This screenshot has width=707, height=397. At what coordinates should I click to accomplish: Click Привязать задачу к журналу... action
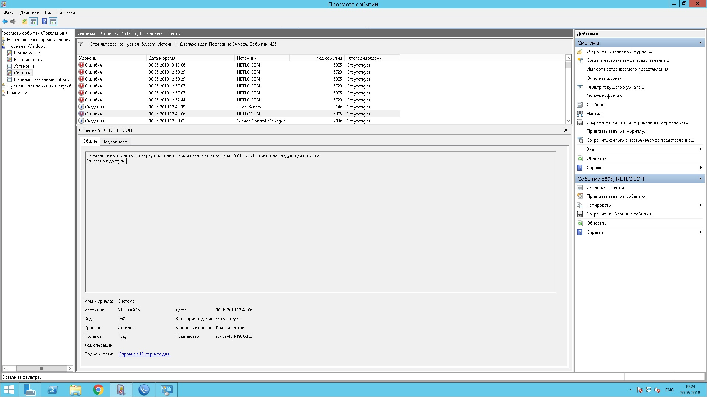point(617,131)
